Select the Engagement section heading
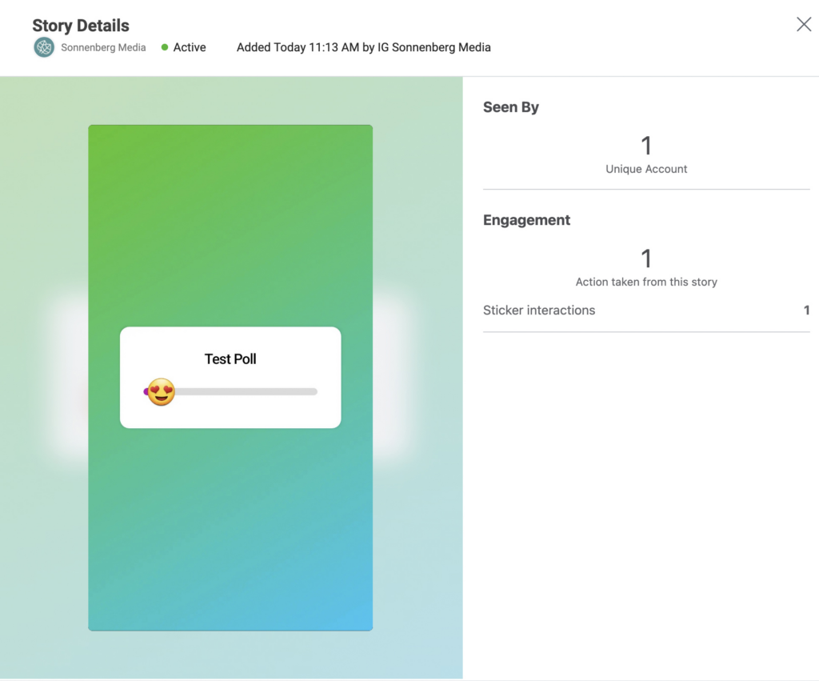This screenshot has width=819, height=681. tap(526, 219)
